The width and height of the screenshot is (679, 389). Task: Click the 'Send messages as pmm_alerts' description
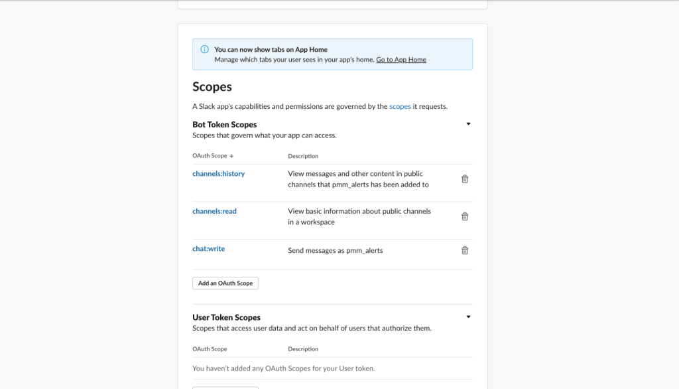click(x=336, y=251)
